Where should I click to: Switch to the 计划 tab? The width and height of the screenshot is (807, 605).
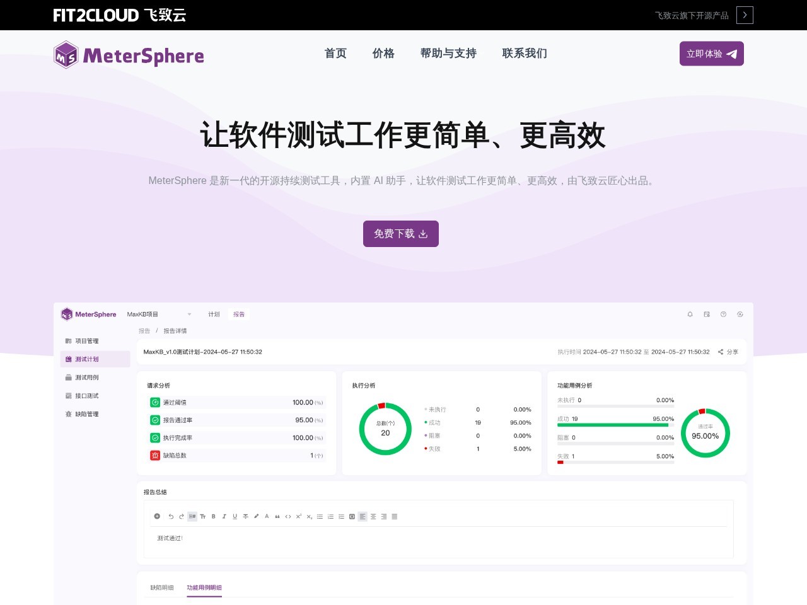214,314
